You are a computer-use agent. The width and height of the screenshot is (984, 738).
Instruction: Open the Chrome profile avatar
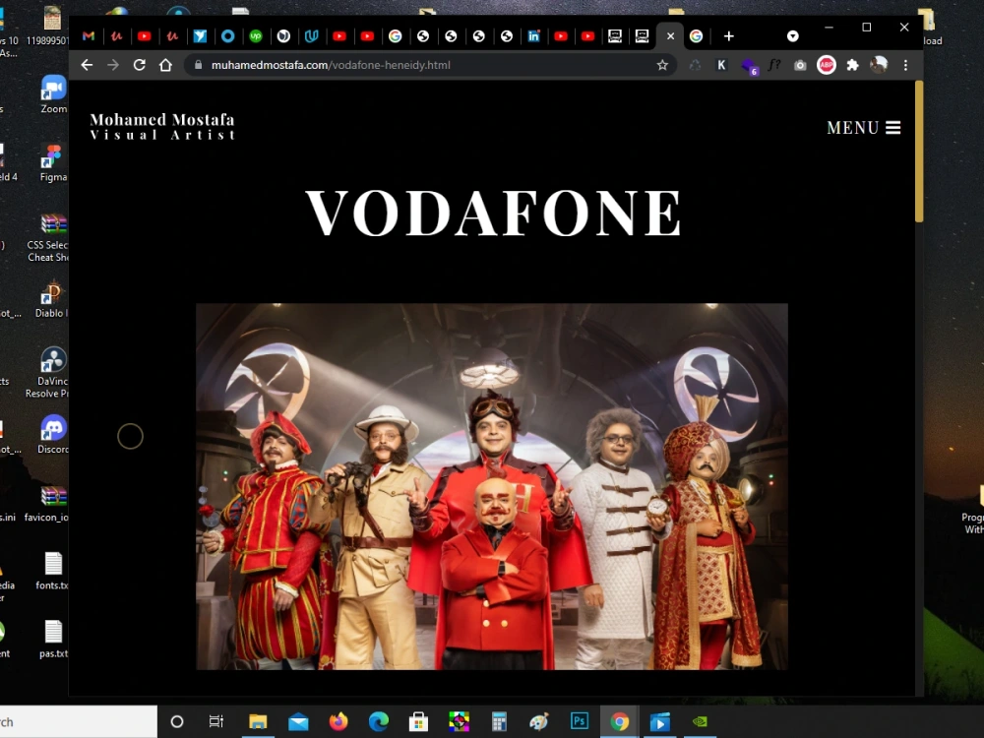click(879, 64)
